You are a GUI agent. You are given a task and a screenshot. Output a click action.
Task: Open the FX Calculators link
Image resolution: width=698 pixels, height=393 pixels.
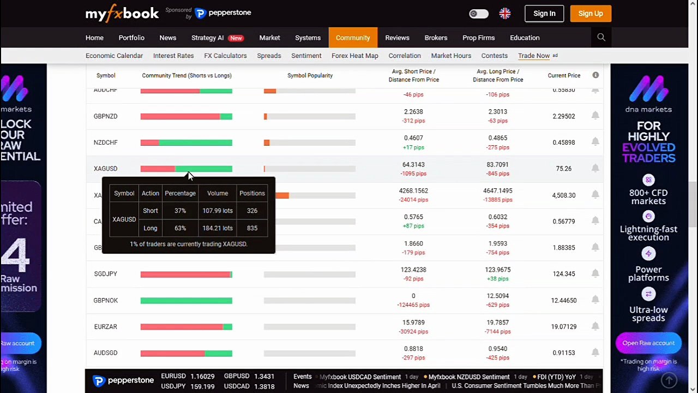coord(225,56)
